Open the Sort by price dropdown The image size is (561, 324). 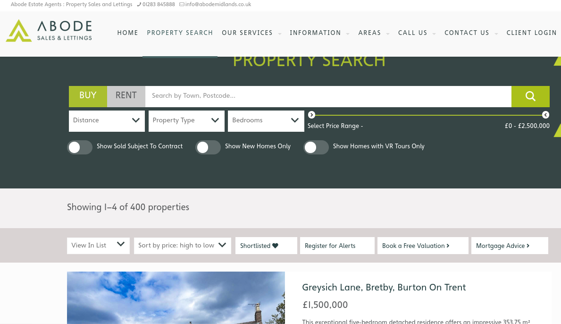183,246
